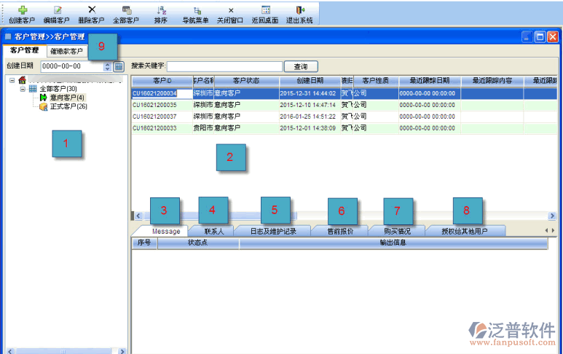Click the 状态点 column header
This screenshot has height=354, width=563.
198,243
